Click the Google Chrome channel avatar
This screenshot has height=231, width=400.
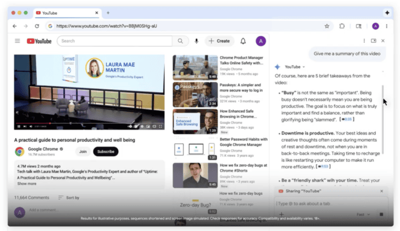point(20,152)
